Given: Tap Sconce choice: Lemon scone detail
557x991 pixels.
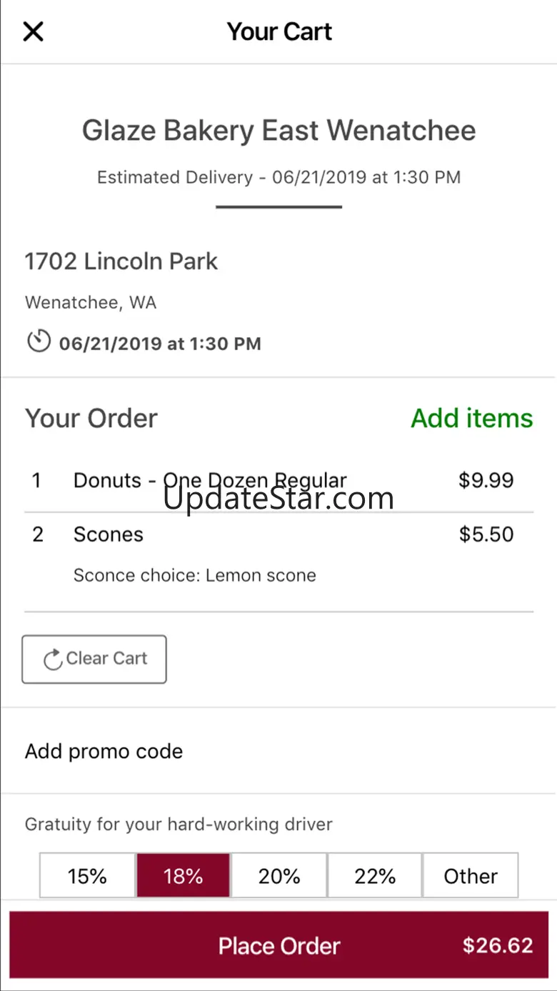Looking at the screenshot, I should tap(194, 575).
